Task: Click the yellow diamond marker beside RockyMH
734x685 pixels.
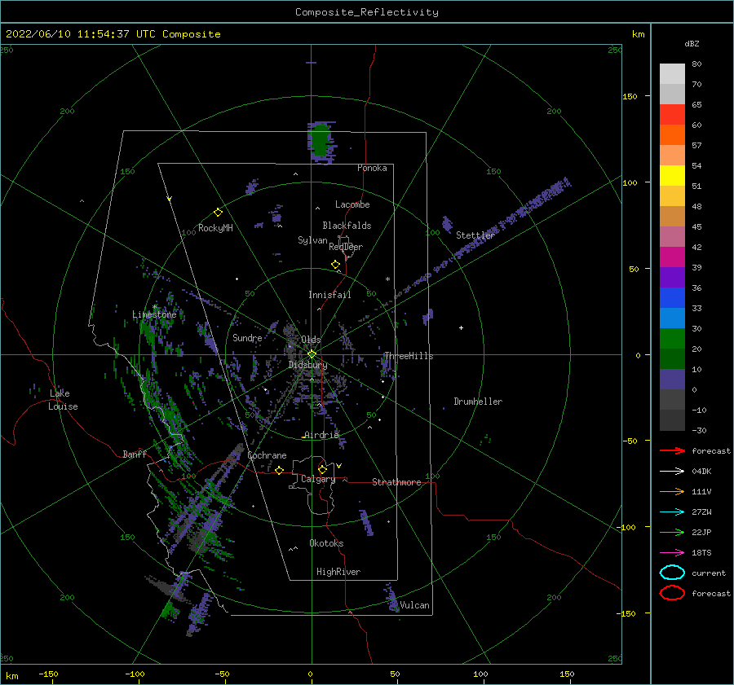Action: (x=218, y=213)
